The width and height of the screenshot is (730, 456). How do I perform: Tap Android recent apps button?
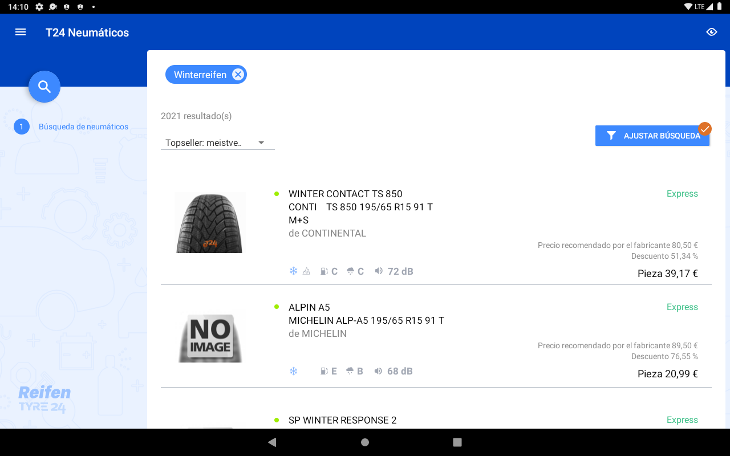(457, 442)
